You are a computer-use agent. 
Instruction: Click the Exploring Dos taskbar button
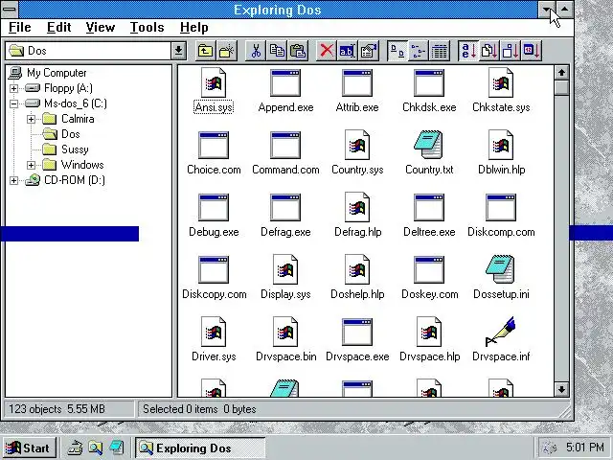click(200, 448)
